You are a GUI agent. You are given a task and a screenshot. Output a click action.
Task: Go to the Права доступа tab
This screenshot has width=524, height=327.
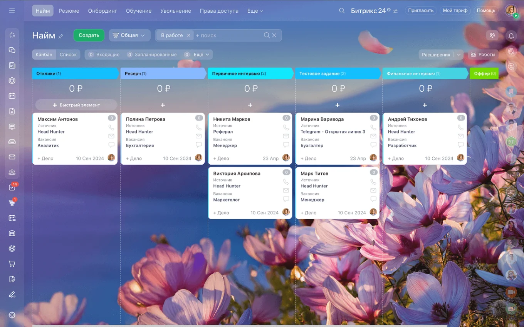219,11
